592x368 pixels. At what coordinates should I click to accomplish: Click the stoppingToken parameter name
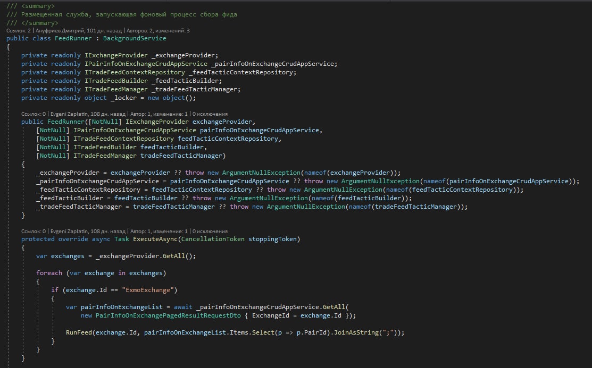[x=272, y=239]
